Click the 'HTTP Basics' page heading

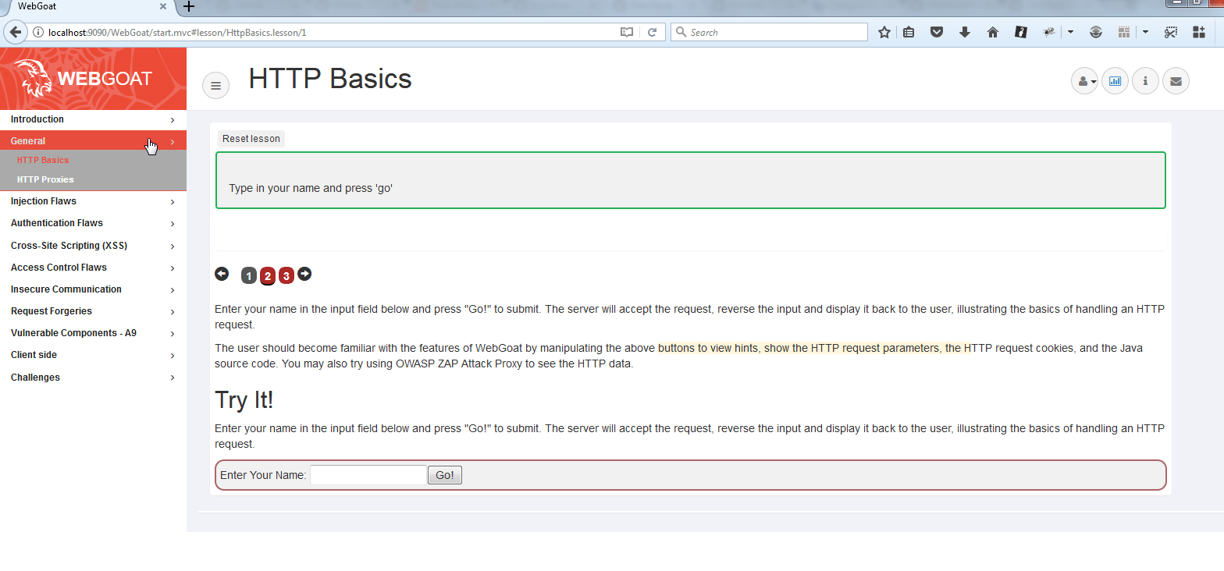click(x=330, y=79)
